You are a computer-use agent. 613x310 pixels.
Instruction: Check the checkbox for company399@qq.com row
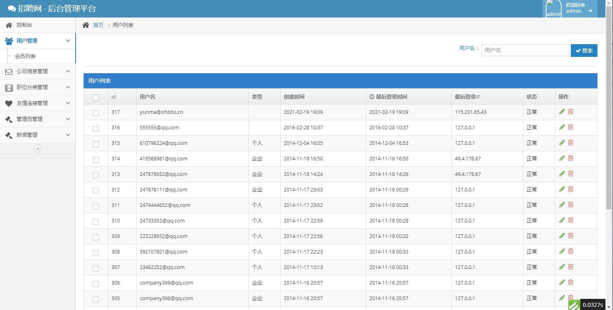tap(96, 283)
